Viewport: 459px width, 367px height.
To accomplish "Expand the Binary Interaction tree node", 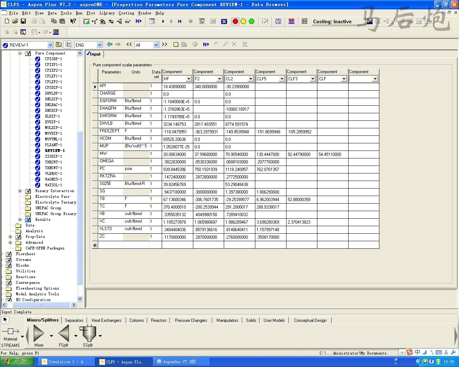I will click(20, 191).
